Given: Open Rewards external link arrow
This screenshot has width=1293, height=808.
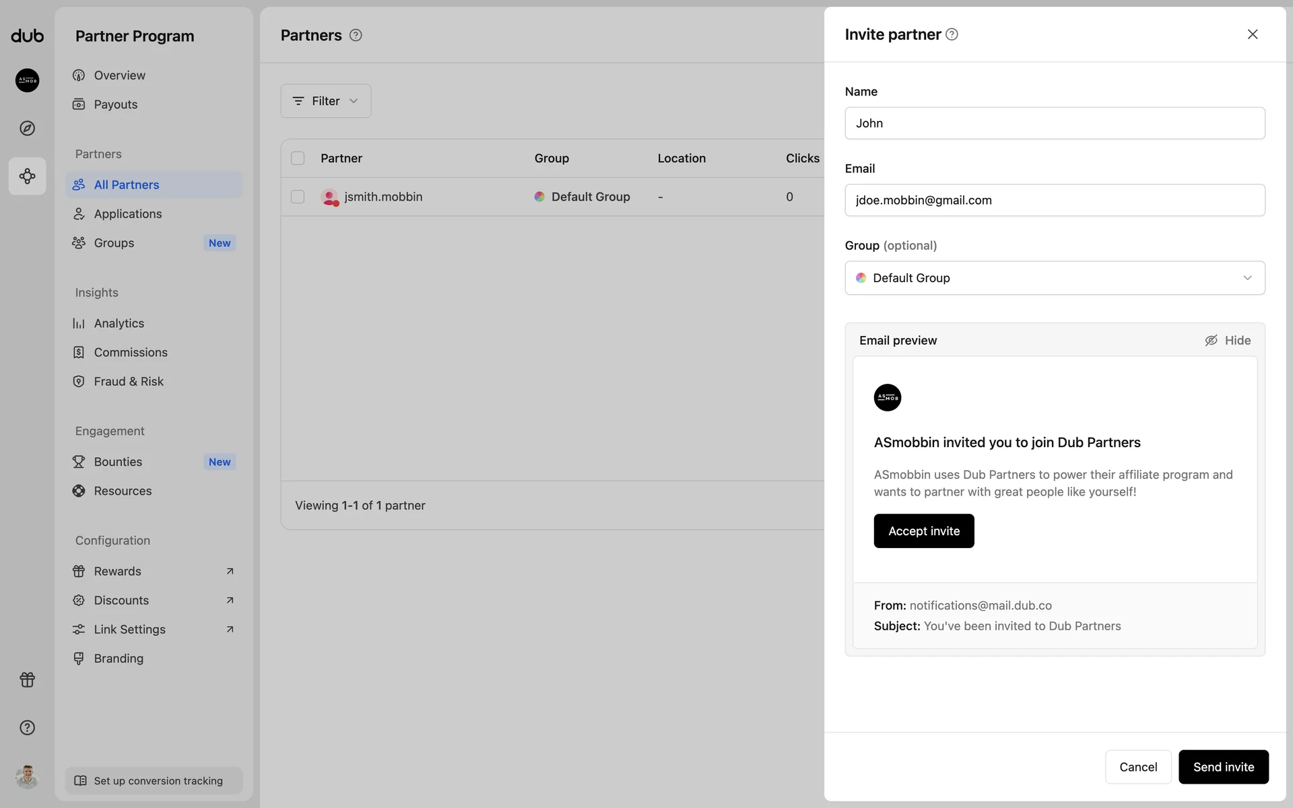Looking at the screenshot, I should (230, 571).
